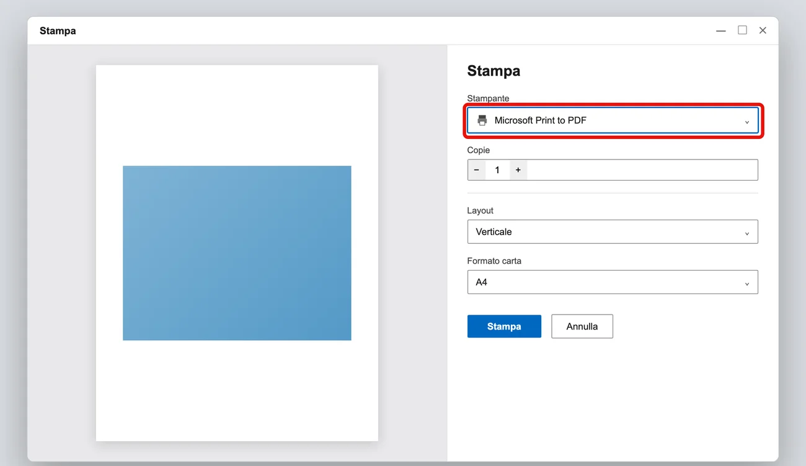Click the printer icon beside Microsoft Print to PDF

[x=482, y=120]
